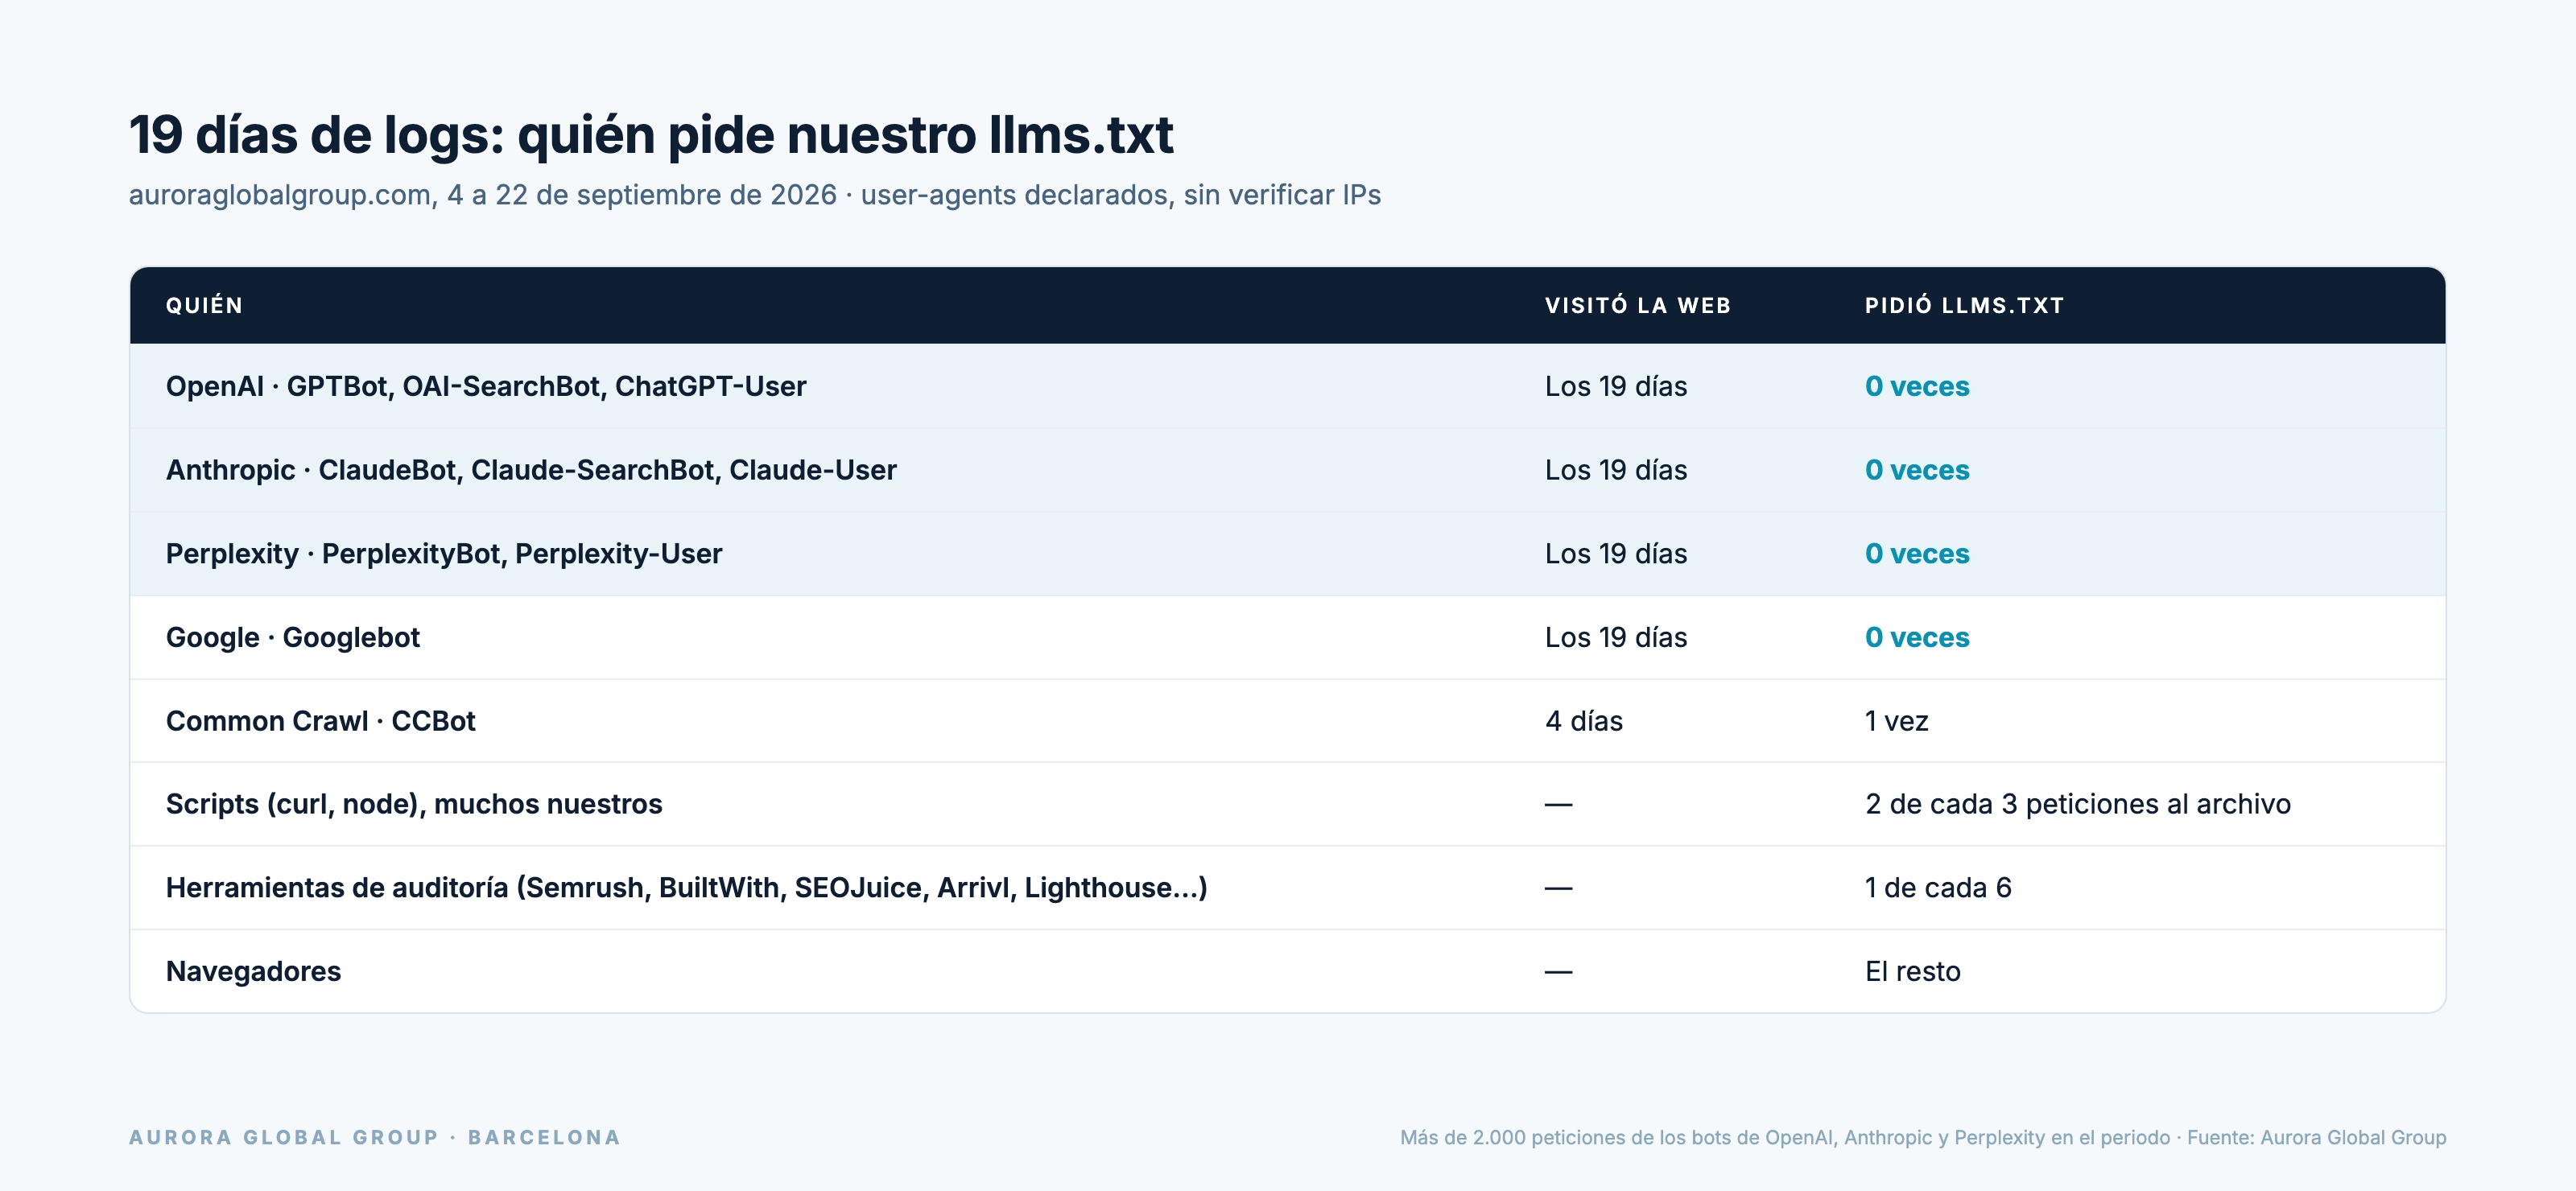
Task: Select "2 de cada 3 peticiones al archivo"
Action: [x=2078, y=805]
